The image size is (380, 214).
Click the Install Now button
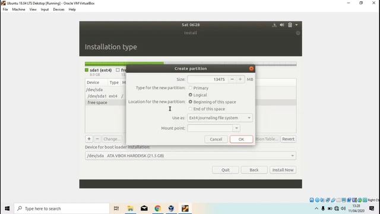tap(283, 170)
